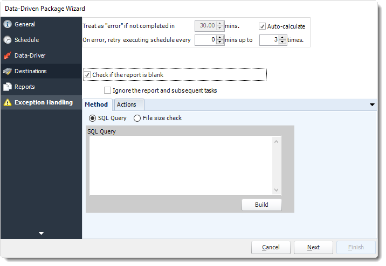
Task: Open the Data-Driver section
Action: click(x=41, y=55)
